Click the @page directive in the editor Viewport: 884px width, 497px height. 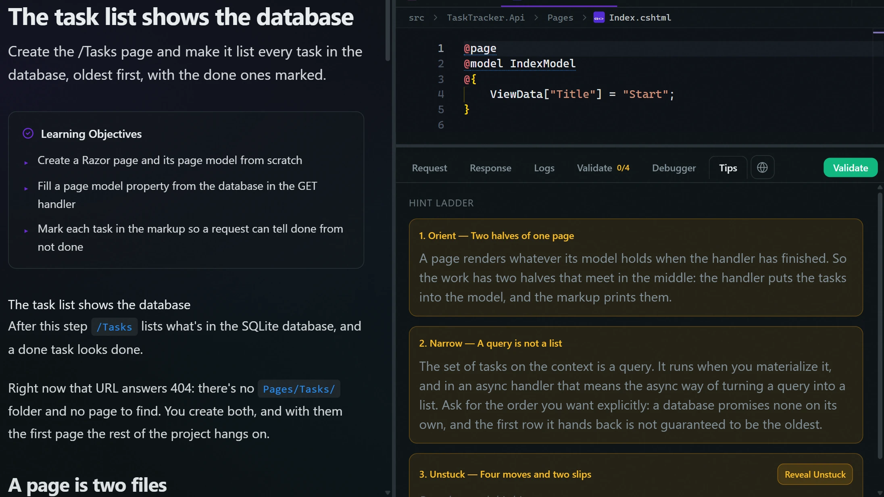[x=480, y=48]
